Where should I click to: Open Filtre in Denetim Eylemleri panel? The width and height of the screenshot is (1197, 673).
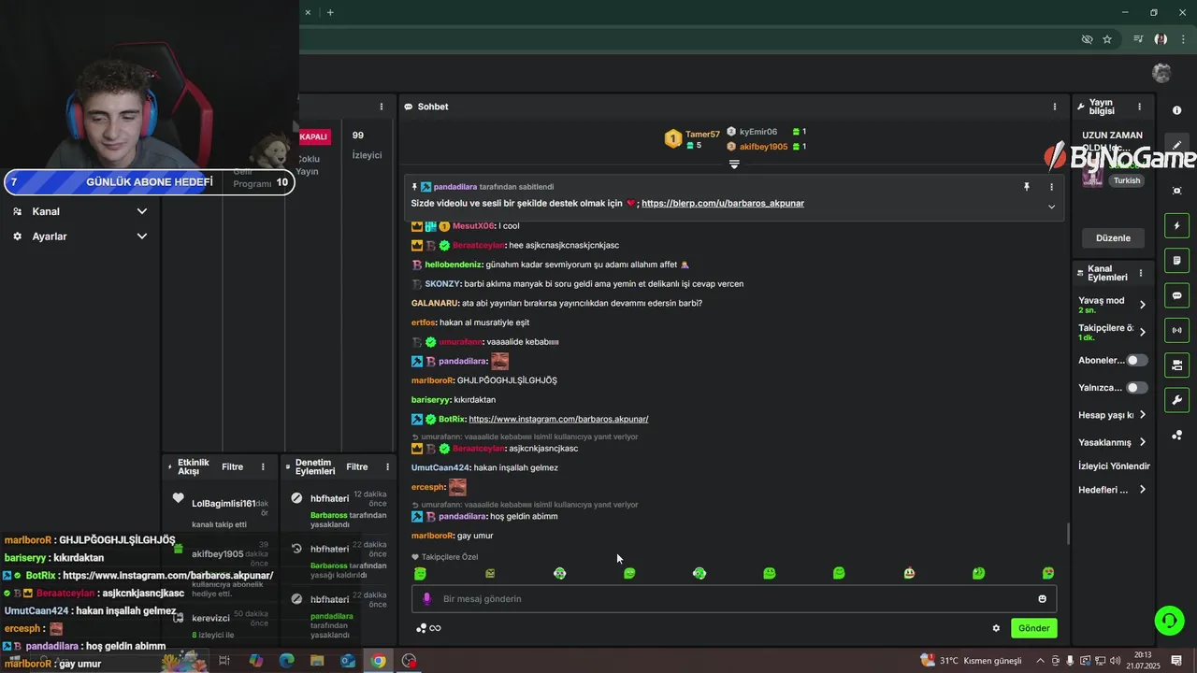[357, 466]
